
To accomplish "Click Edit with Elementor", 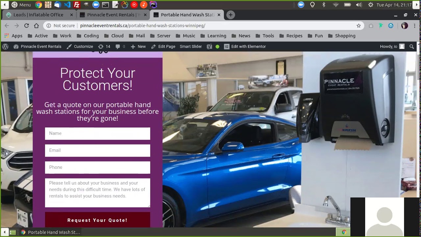I will [x=245, y=46].
